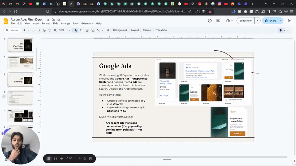Open the Arrange menu
This screenshot has width=296, height=166.
(65, 24)
